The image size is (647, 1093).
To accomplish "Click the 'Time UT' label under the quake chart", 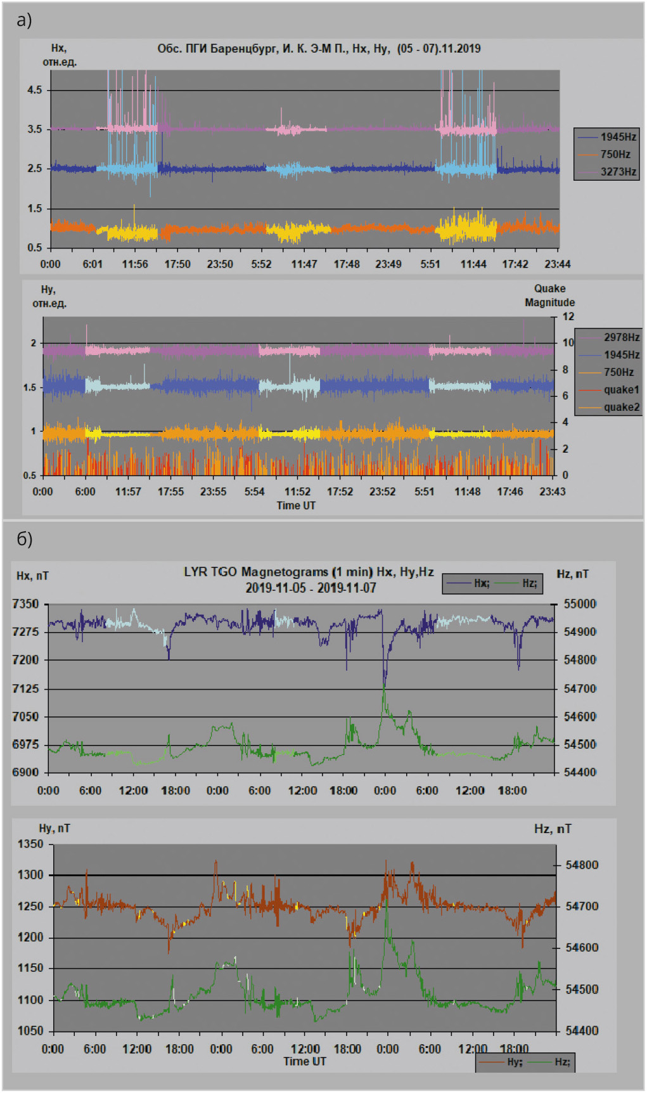I will (296, 505).
